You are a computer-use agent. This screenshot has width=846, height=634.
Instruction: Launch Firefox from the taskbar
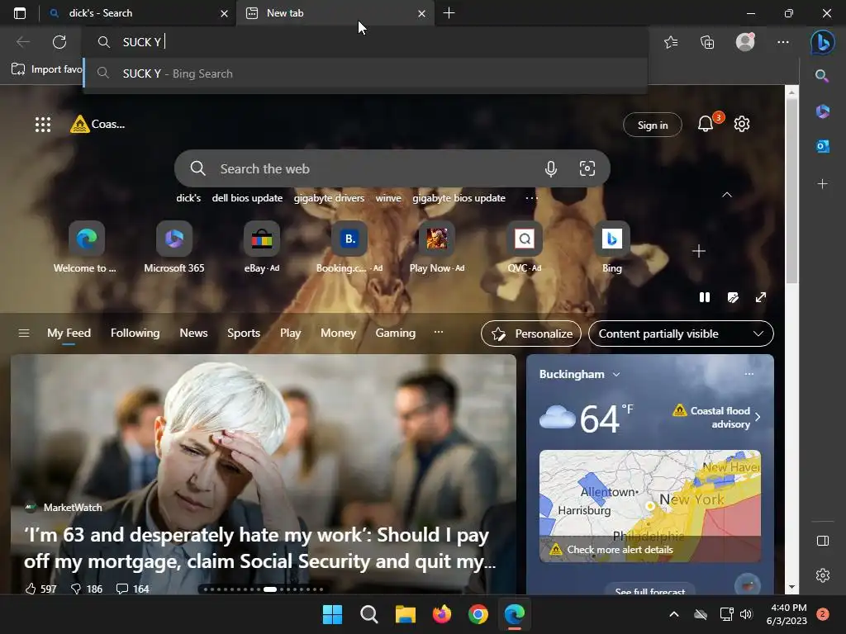tap(442, 614)
